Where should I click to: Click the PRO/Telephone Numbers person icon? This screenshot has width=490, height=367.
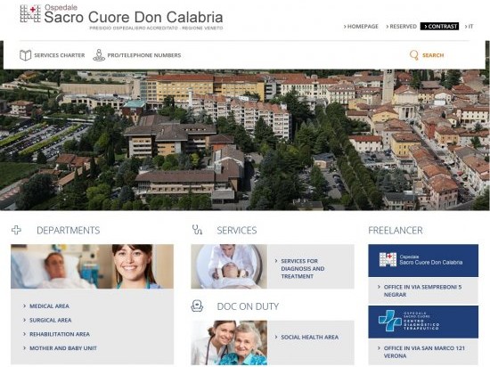click(99, 55)
